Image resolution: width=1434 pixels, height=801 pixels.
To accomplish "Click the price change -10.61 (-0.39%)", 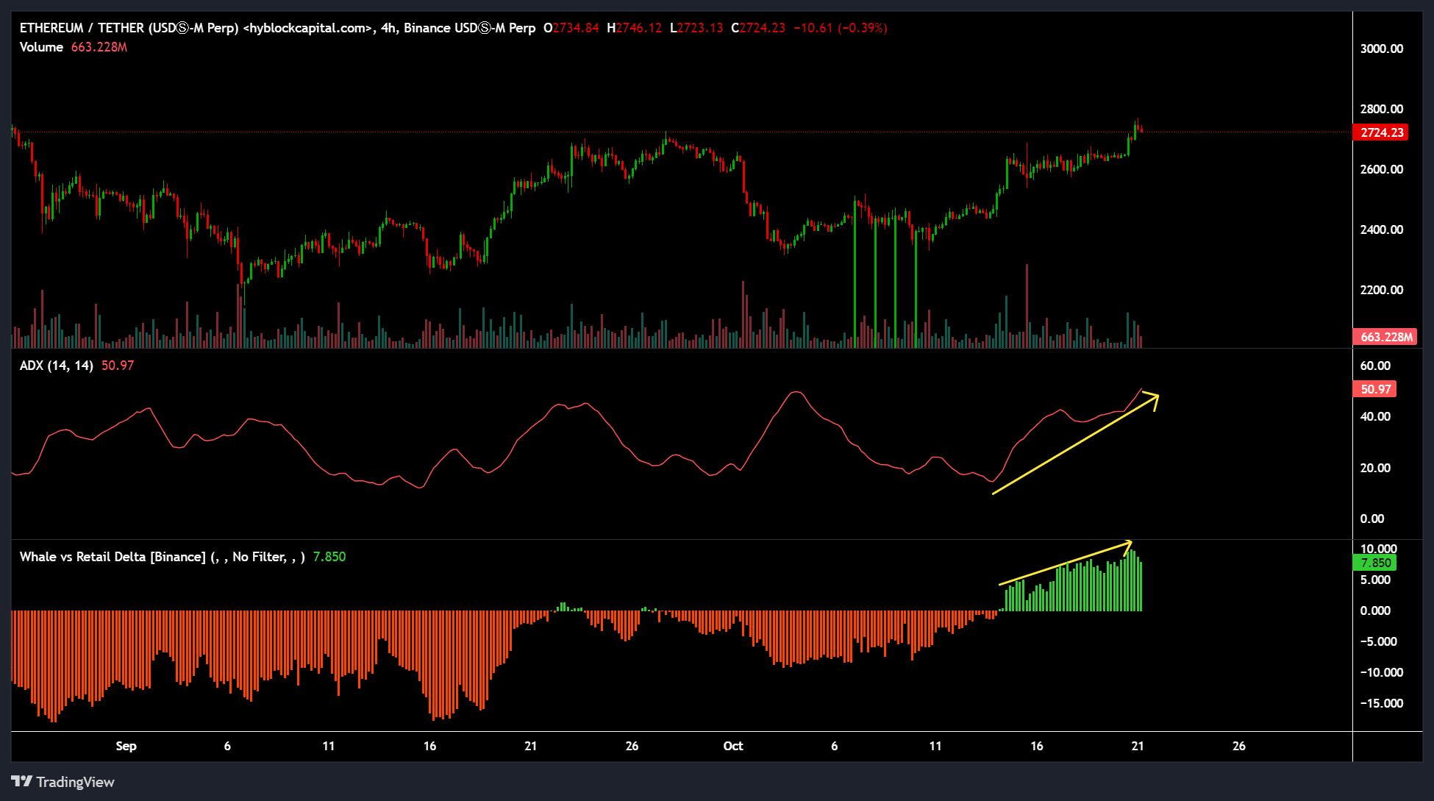I will (x=841, y=28).
